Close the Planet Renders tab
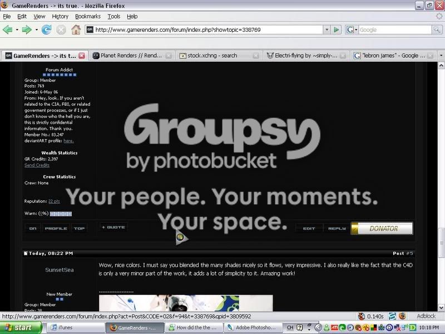445x334 pixels. pos(169,56)
